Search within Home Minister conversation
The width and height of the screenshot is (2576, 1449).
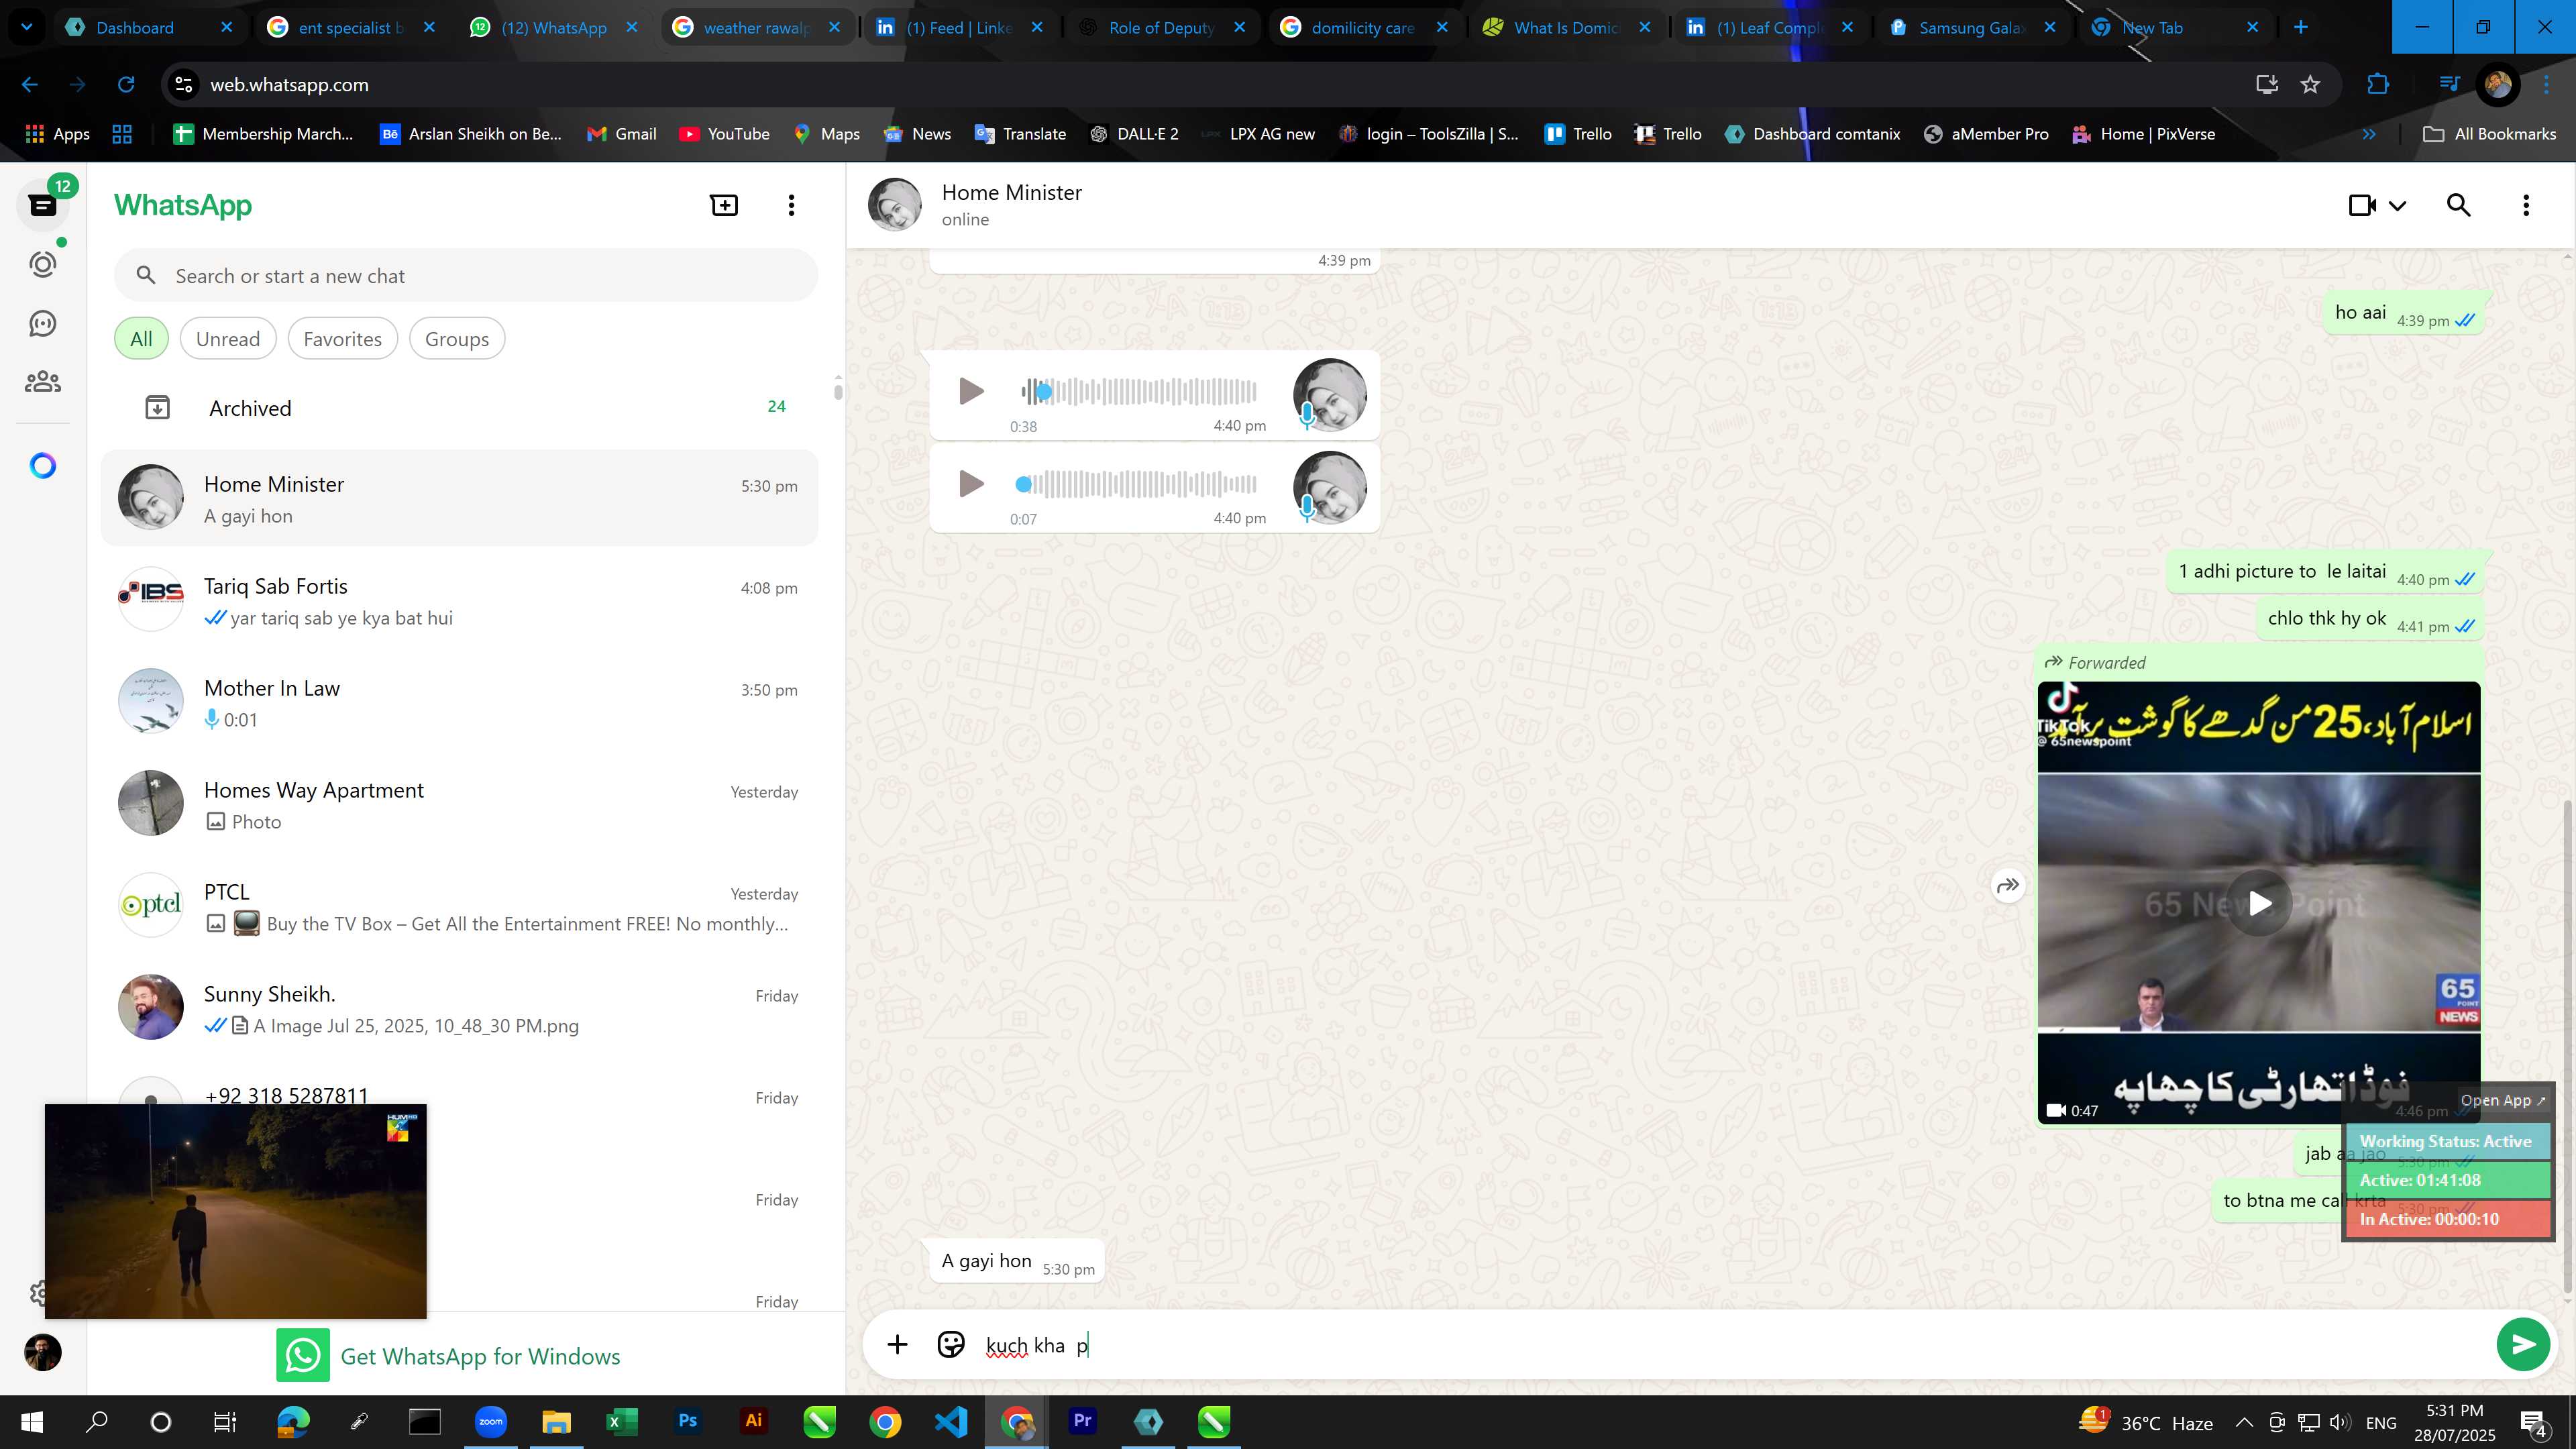point(2459,206)
